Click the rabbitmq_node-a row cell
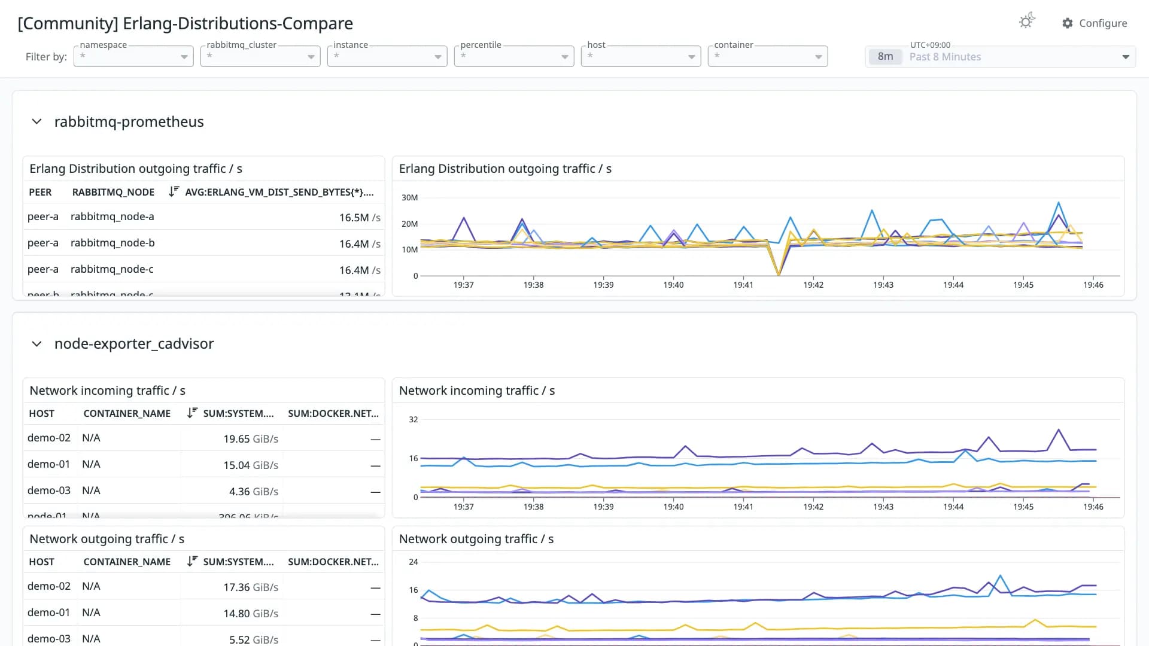Image resolution: width=1149 pixels, height=646 pixels. (113, 217)
